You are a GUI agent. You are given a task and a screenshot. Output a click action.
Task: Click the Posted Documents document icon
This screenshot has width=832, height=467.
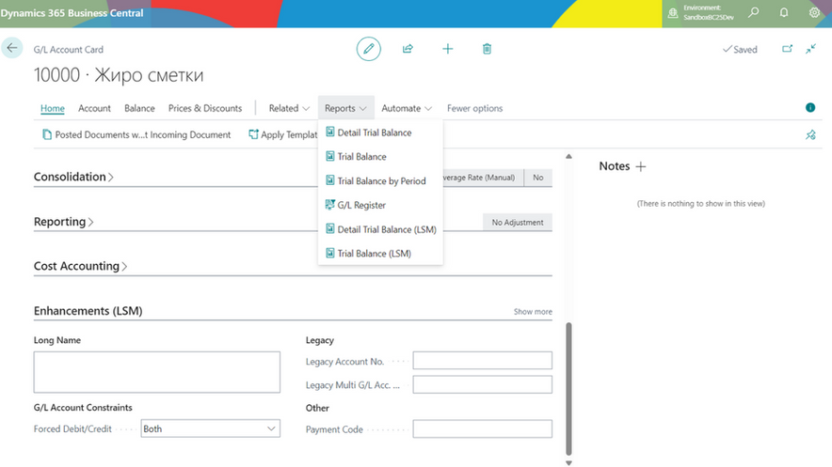[47, 134]
